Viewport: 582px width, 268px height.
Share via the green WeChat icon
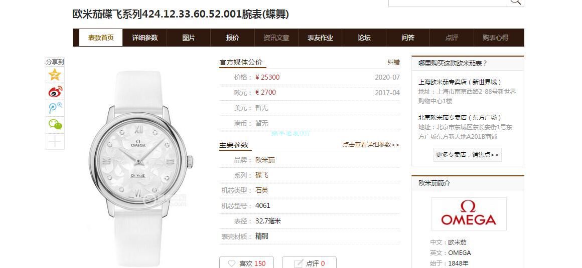(x=55, y=125)
